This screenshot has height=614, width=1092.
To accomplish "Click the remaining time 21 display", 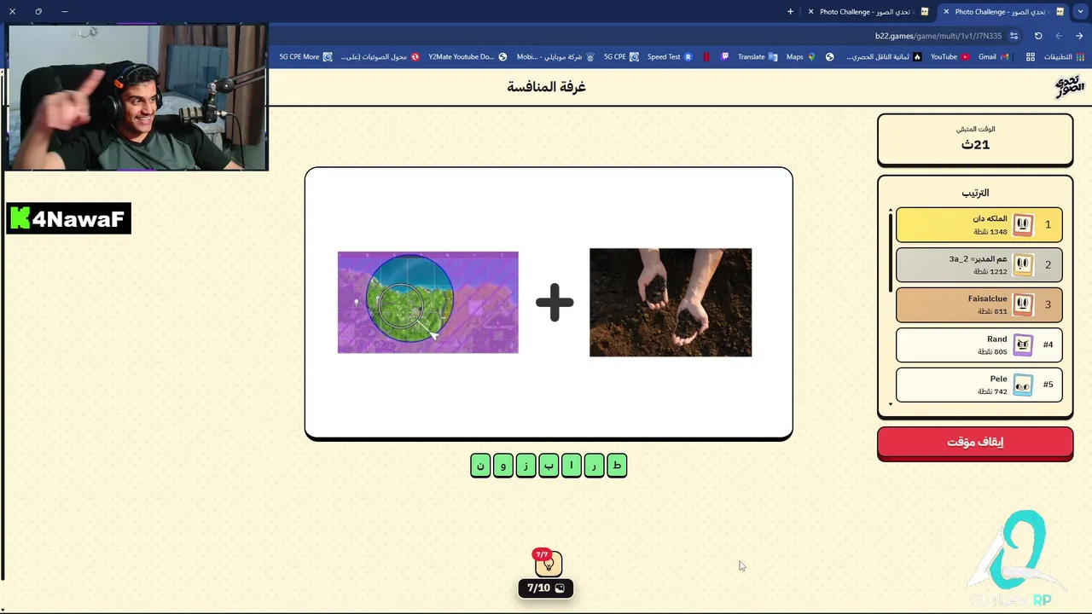I will [975, 144].
